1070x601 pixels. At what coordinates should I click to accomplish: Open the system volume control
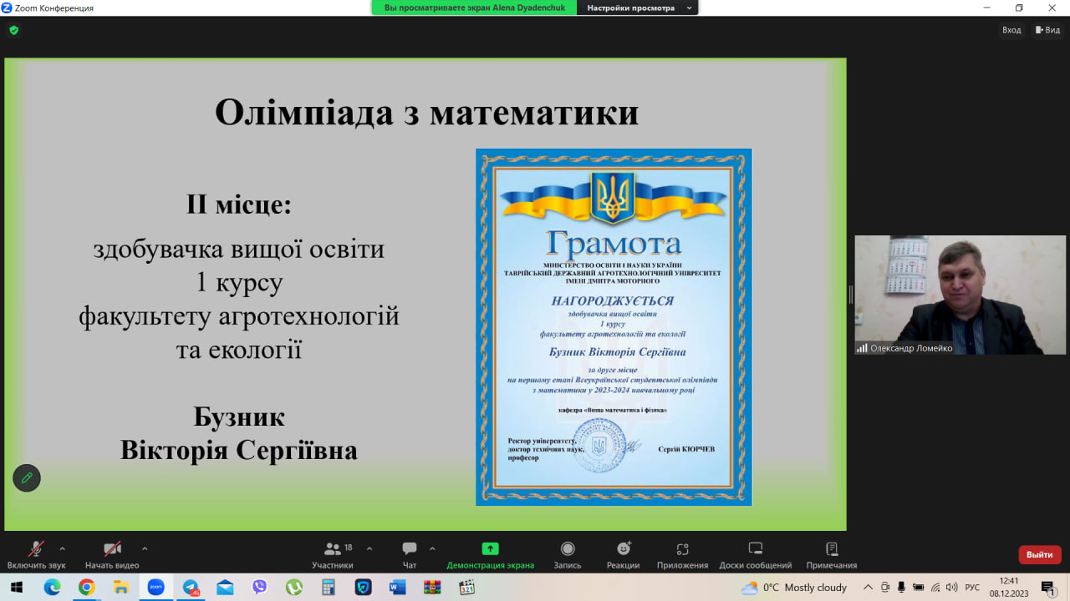click(951, 588)
